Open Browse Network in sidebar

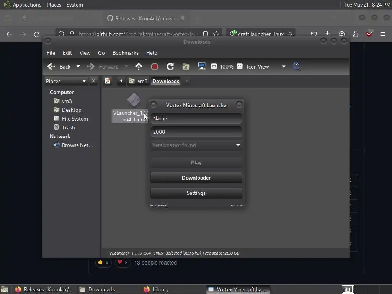tap(73, 145)
